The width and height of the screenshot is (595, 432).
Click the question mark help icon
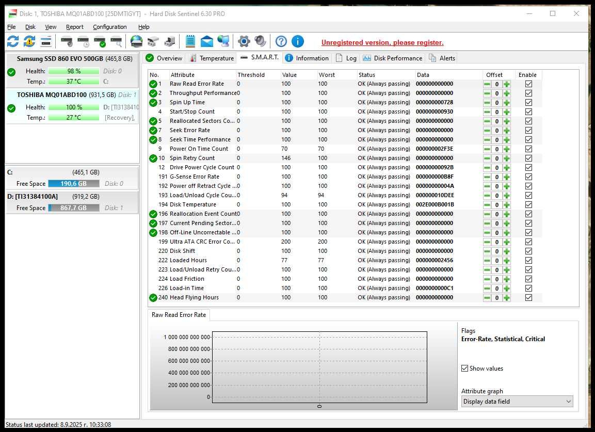click(281, 41)
